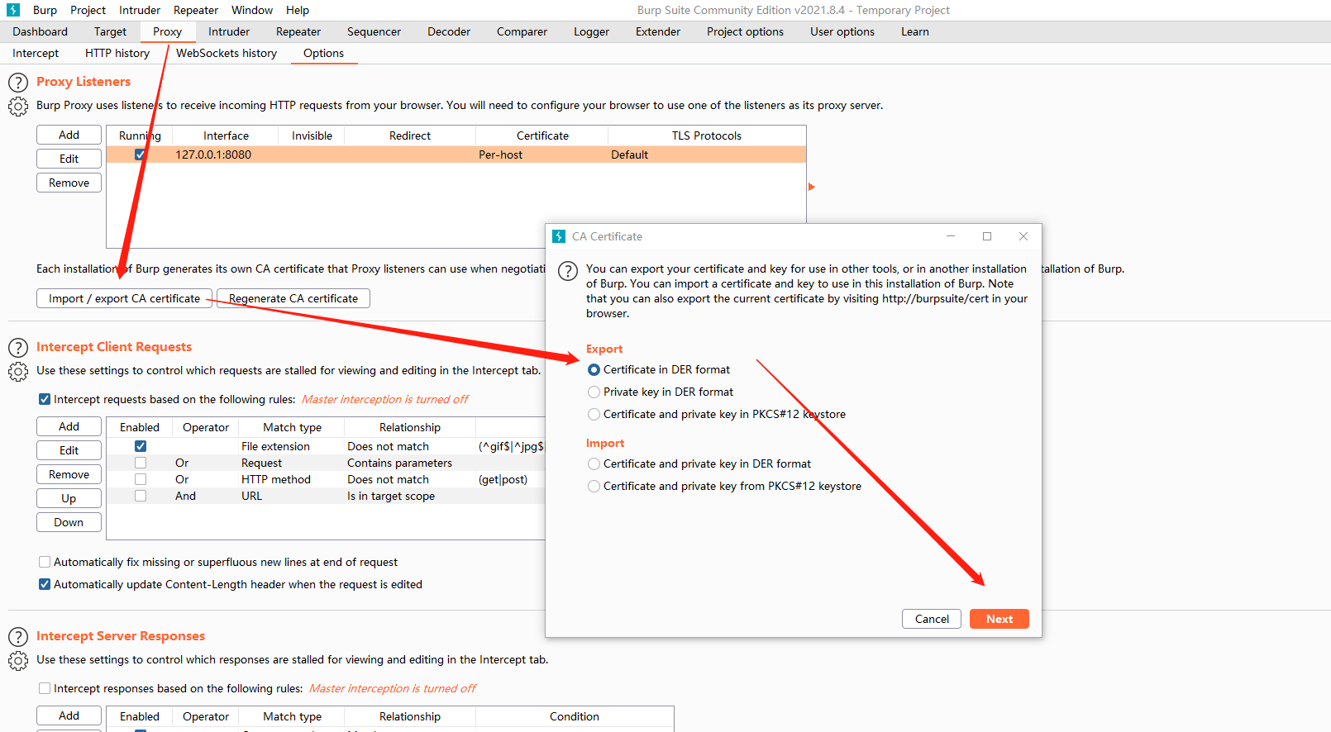
Task: Switch to the Extender tab
Action: (658, 31)
